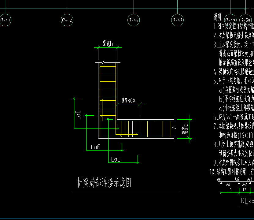Image resolution: width=254 pixels, height=220 pixels.
Task: Select rotated 梁宽b label at beam right end
Action: point(185,129)
